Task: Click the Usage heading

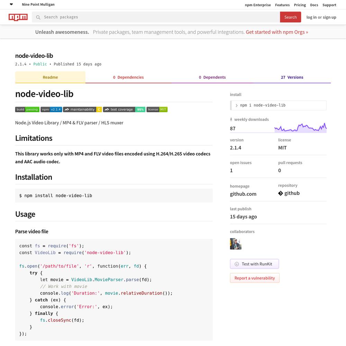Action: point(25,214)
